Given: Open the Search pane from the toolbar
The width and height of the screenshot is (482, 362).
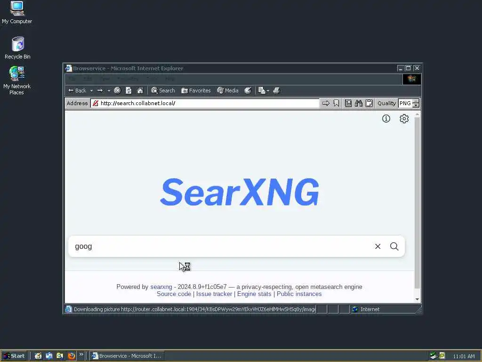Looking at the screenshot, I should pyautogui.click(x=163, y=90).
